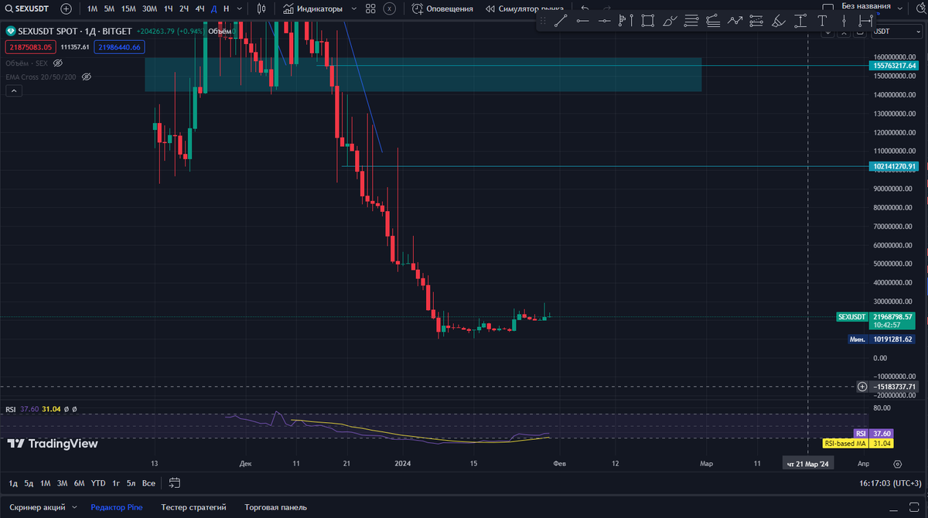Open time axis settings gear icon
The height and width of the screenshot is (518, 928).
897,464
